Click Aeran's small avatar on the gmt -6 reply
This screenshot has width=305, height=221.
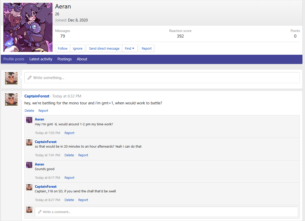click(x=29, y=120)
